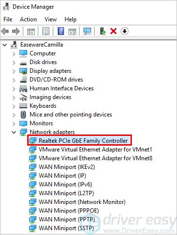Click show/hide console tree toolbar icon
Screen dimensions: 177x235
31,31
